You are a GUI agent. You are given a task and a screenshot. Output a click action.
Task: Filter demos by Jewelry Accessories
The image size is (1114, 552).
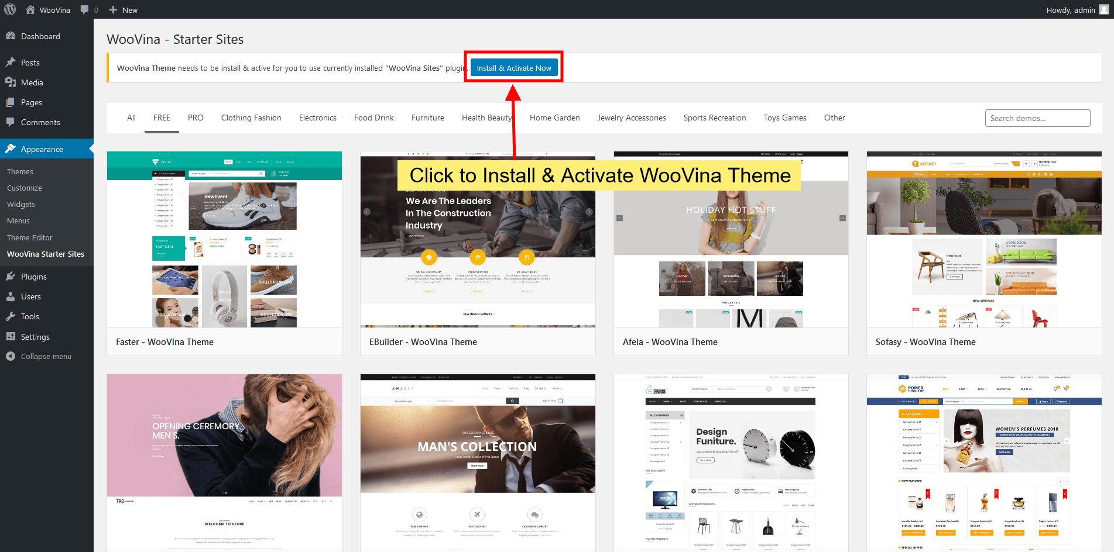coord(632,118)
